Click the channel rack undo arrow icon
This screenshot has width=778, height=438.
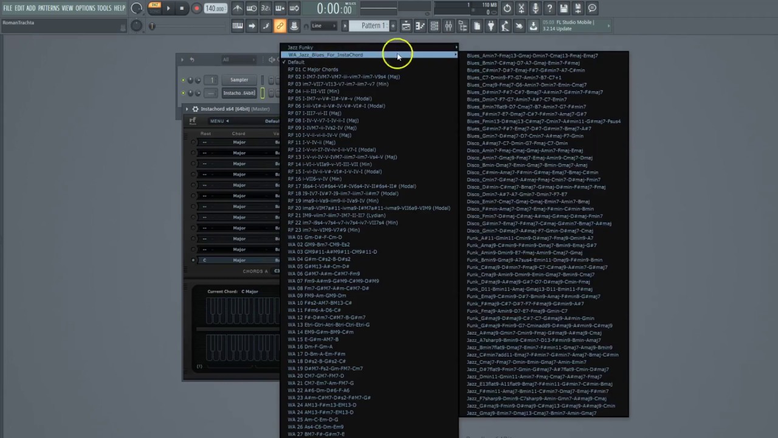click(x=192, y=60)
